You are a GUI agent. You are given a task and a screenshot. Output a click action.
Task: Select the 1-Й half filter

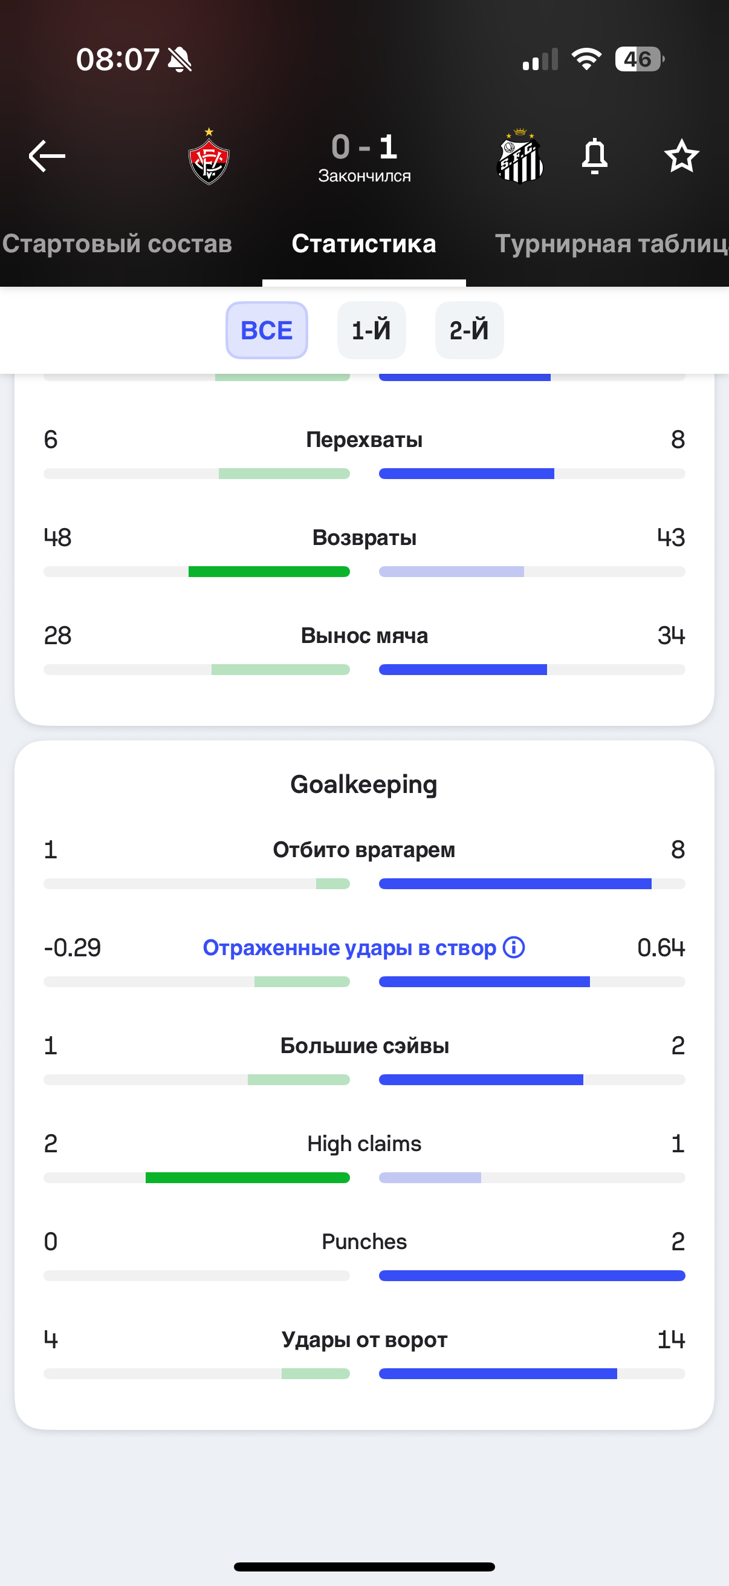click(x=371, y=331)
